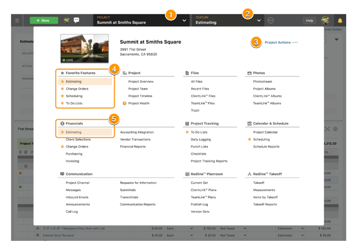This screenshot has height=250, width=358.
Task: Click the Summit at Smiths Square project photo
Action: (84, 49)
